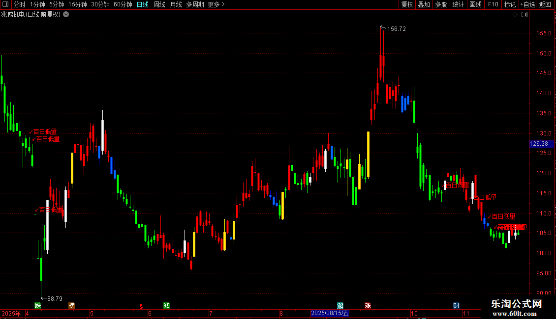The image size is (556, 319).
Task: Click month 11 on time axis
Action: [x=466, y=313]
